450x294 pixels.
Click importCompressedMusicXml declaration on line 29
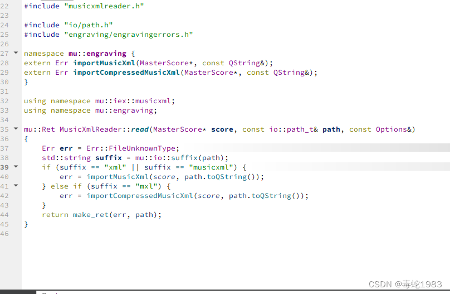[x=126, y=73]
